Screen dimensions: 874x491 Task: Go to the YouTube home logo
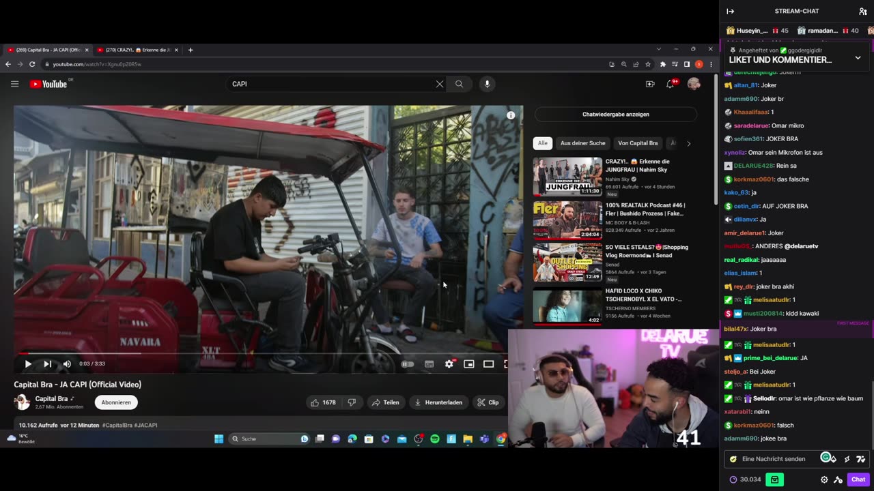pos(48,84)
